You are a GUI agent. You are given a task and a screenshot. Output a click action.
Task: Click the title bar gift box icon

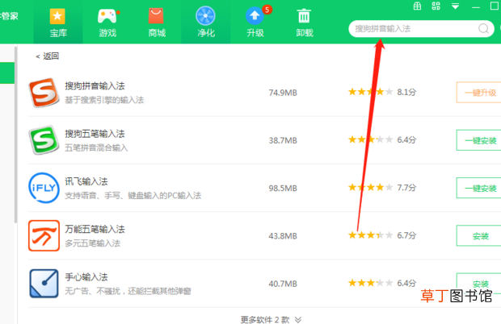(x=417, y=6)
